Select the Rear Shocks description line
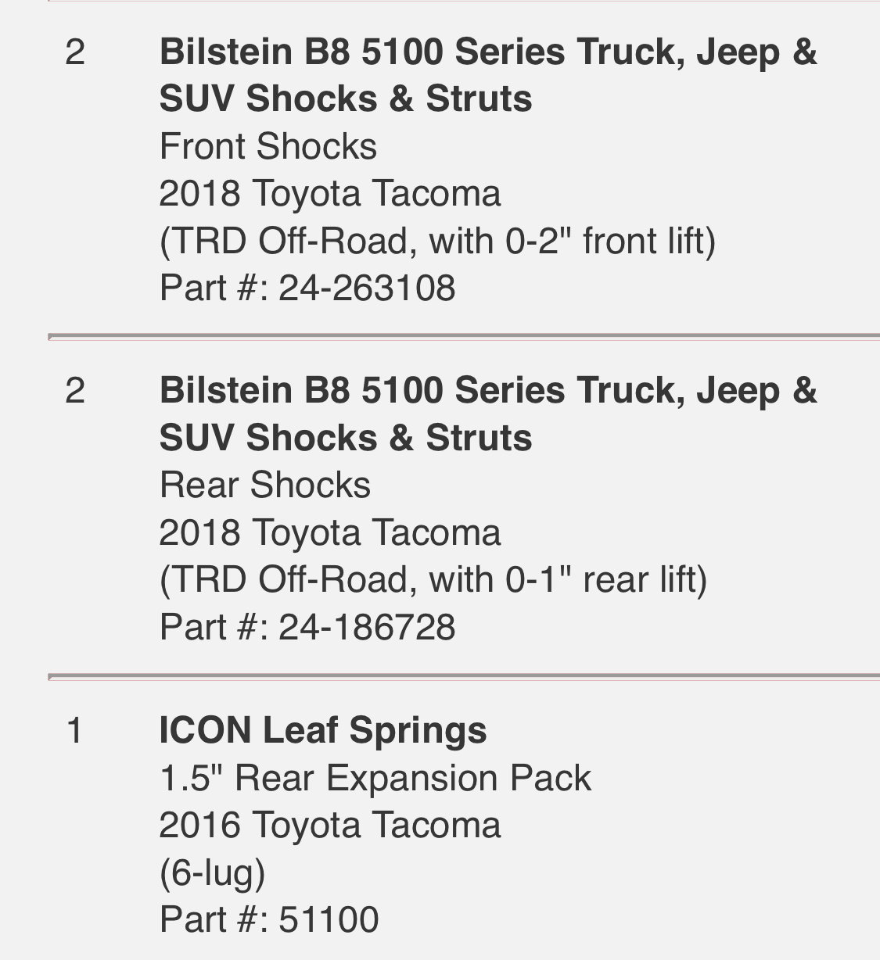 265,485
